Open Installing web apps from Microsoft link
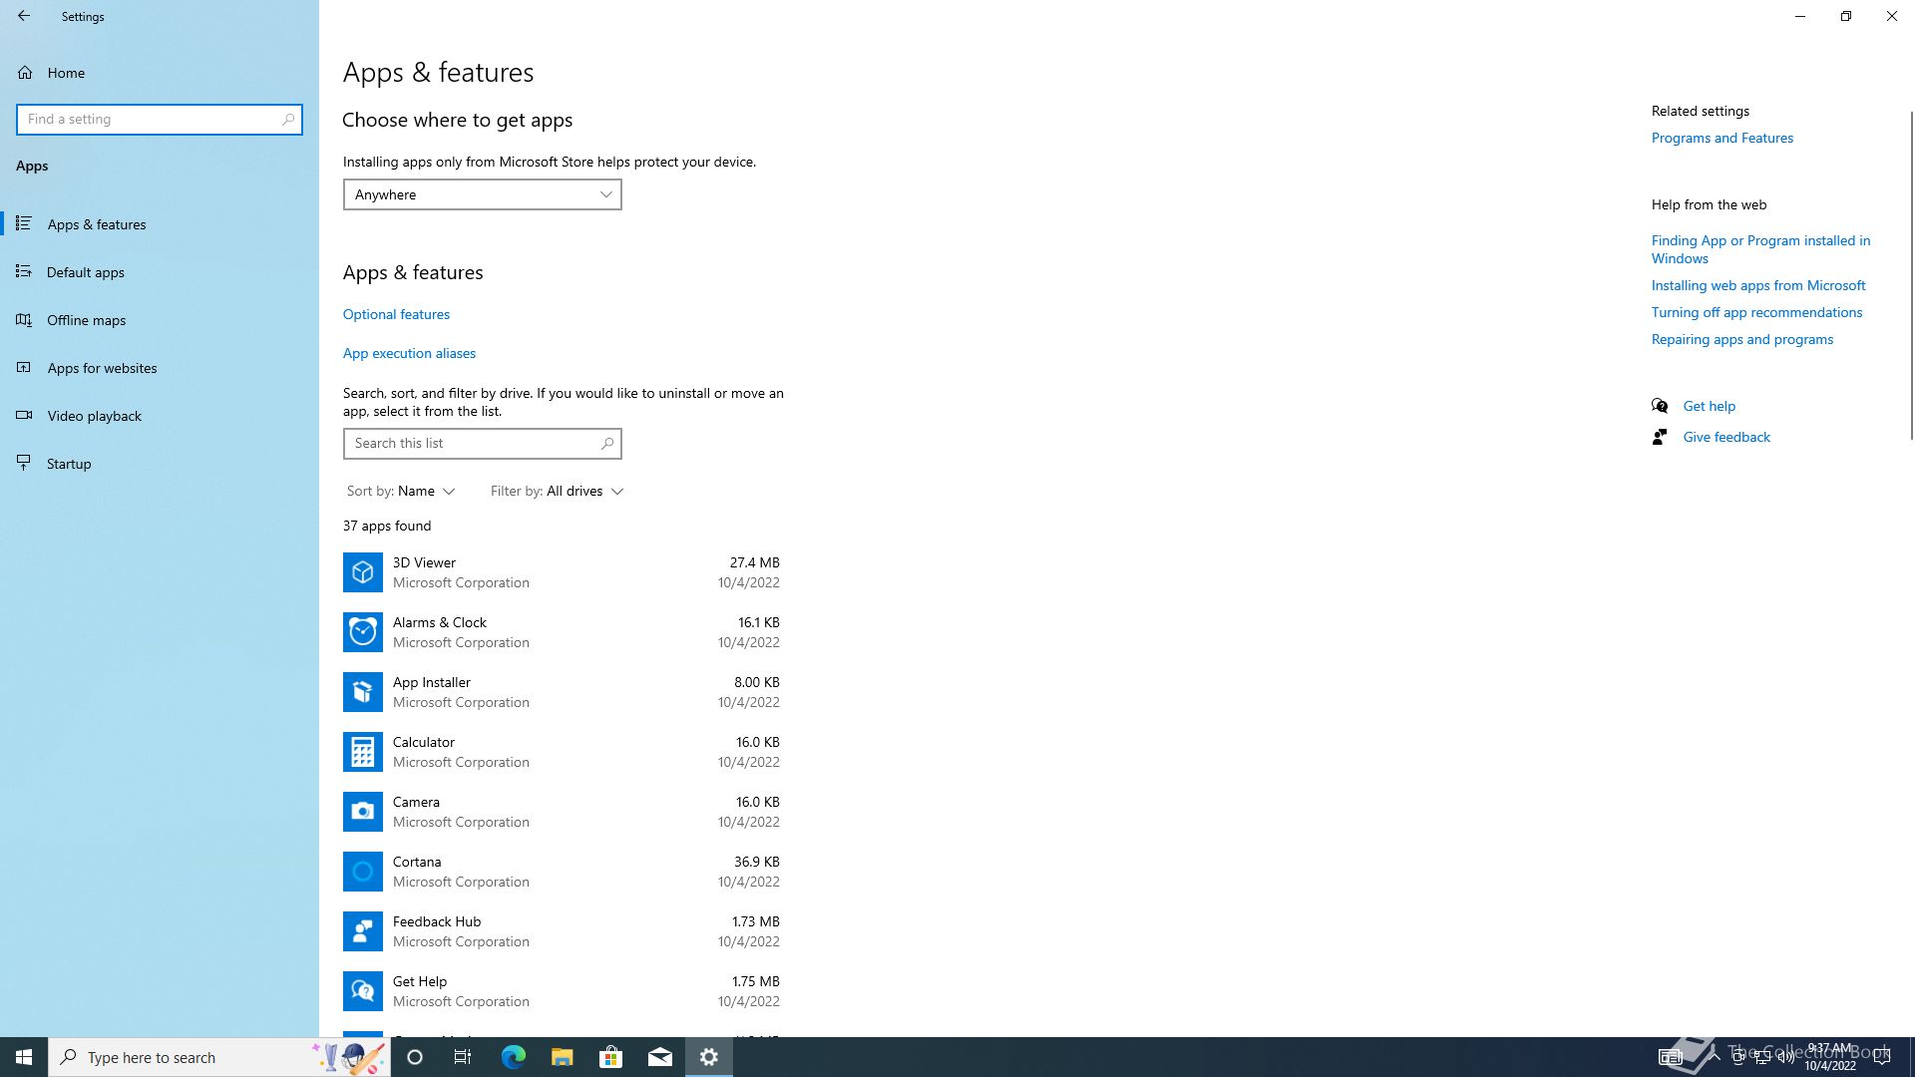Screen dimensions: 1915x1077 click(x=1757, y=285)
